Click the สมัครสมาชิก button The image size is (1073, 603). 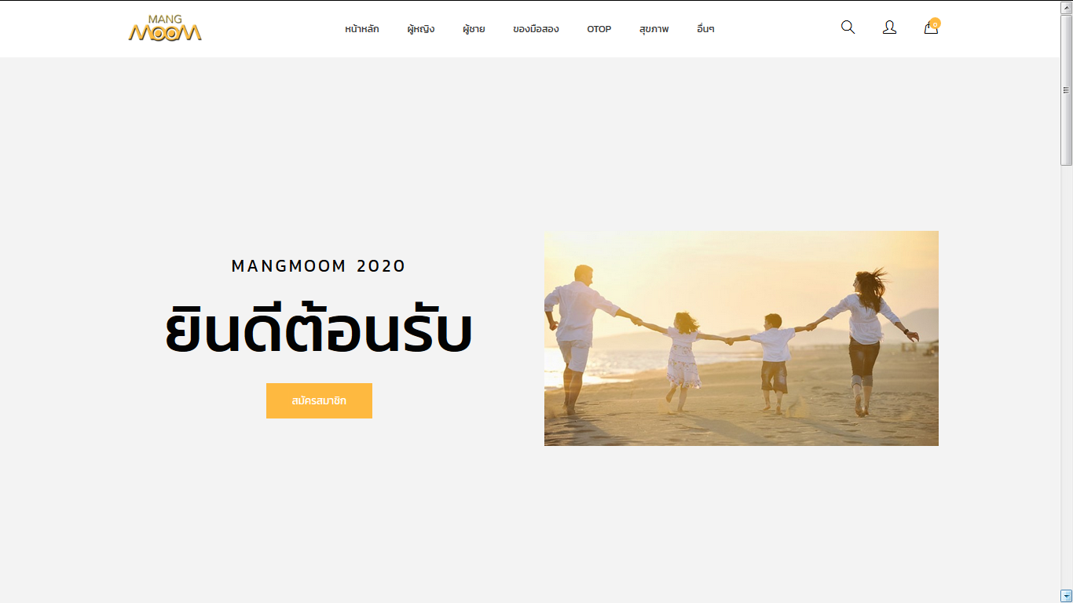tap(319, 400)
